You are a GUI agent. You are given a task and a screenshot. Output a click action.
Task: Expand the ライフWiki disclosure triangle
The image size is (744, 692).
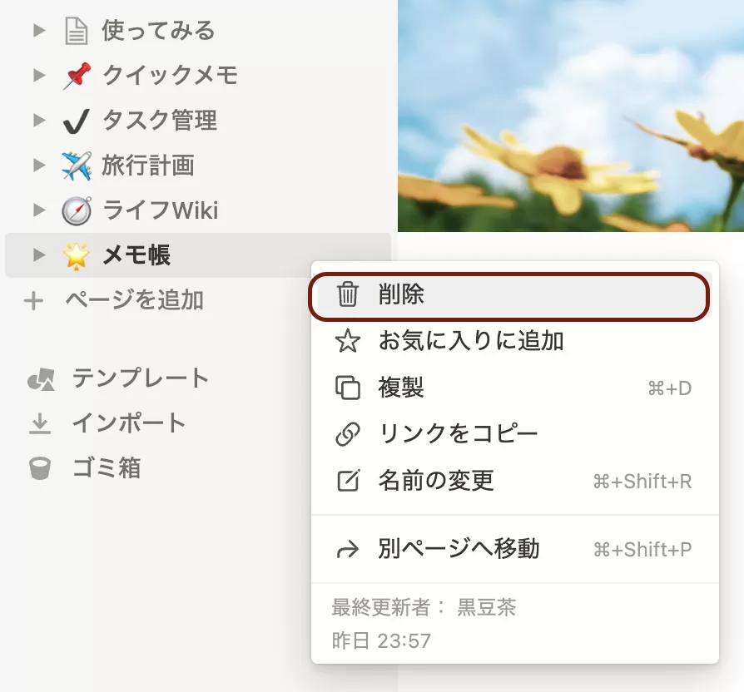coord(39,210)
